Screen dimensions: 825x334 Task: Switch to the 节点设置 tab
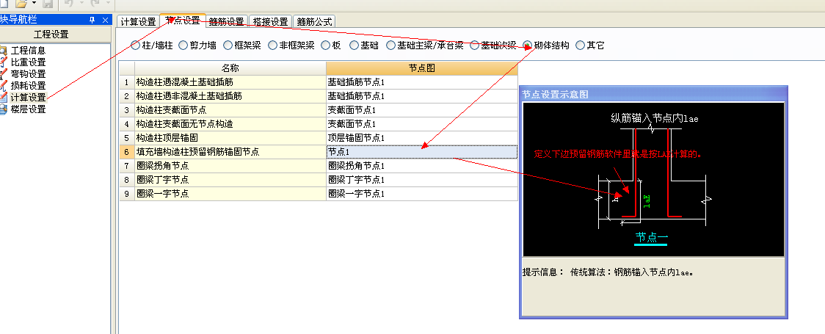click(183, 21)
